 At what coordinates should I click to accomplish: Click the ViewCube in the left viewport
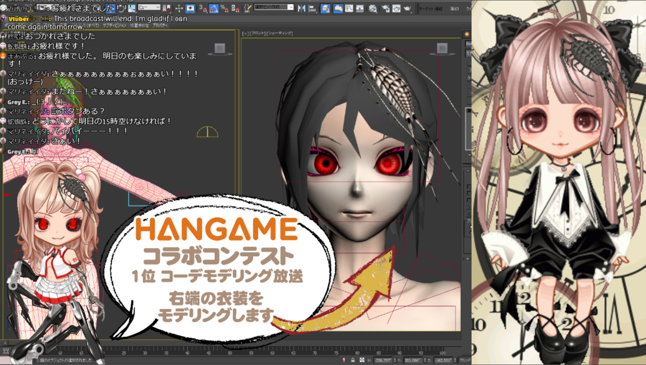pos(221,48)
